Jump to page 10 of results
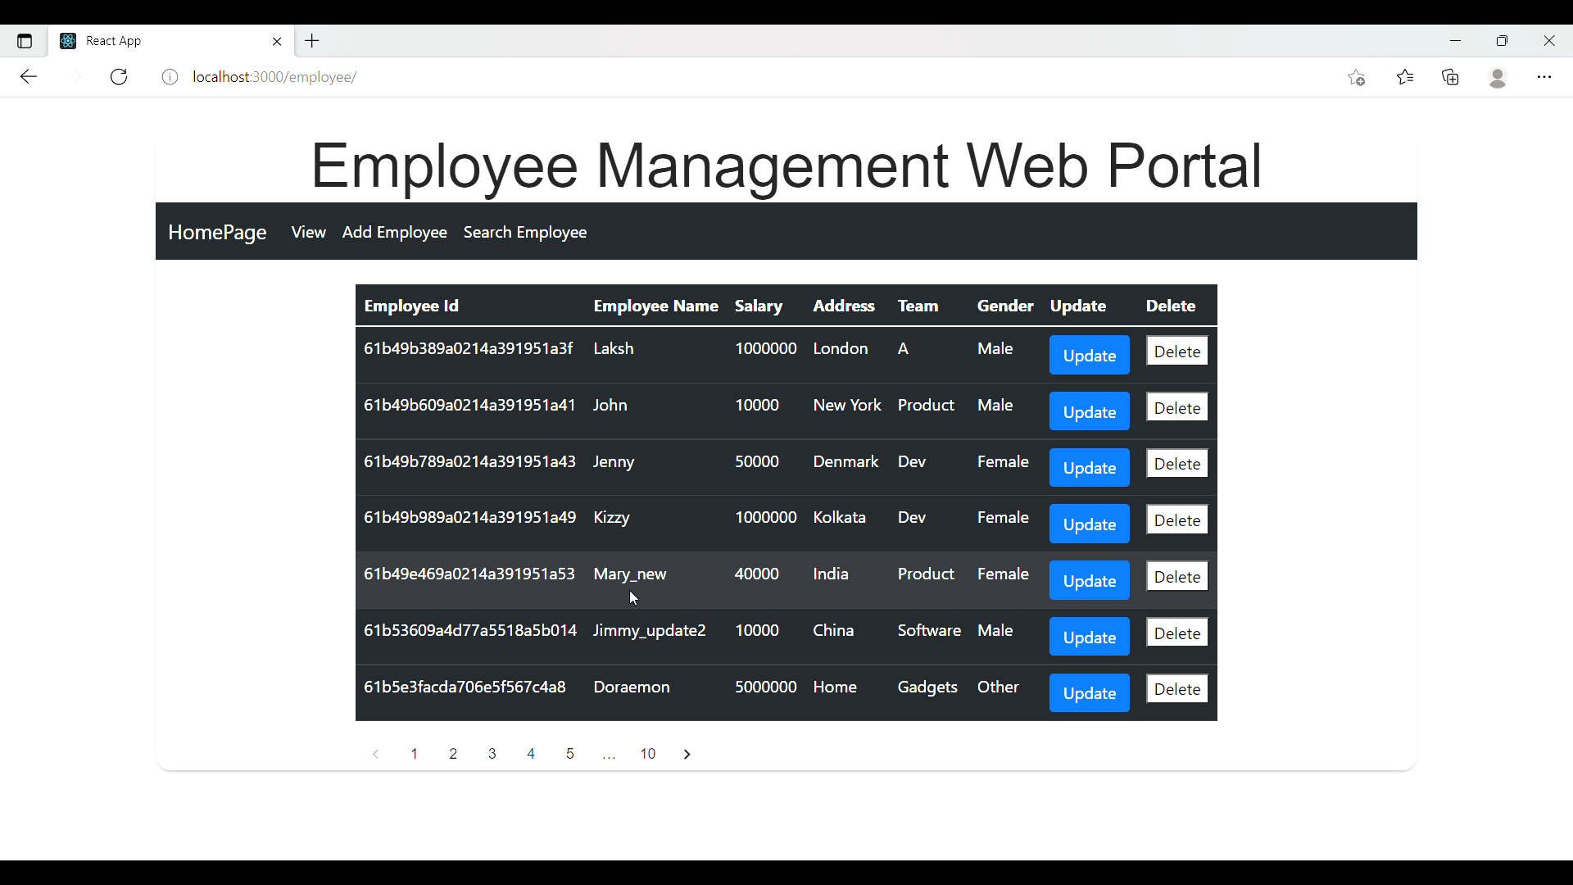 648,754
